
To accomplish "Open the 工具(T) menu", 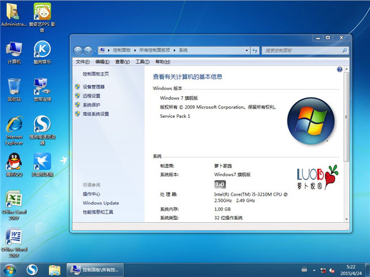I will point(142,62).
